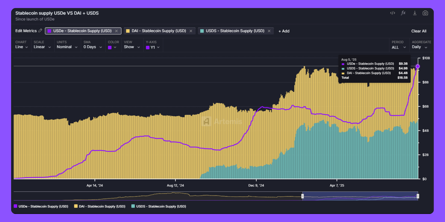The height and width of the screenshot is (222, 445).
Task: Toggle DAI series in bottom legend
Action: click(x=100, y=206)
